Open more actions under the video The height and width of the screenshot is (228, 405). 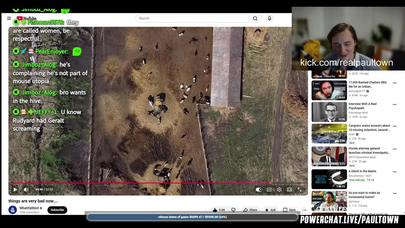pos(304,210)
